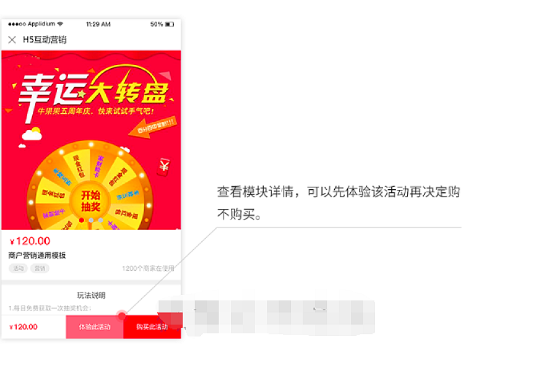Tap the white cloud icon on banner
Image resolution: width=557 pixels, height=371 pixels.
point(32,134)
